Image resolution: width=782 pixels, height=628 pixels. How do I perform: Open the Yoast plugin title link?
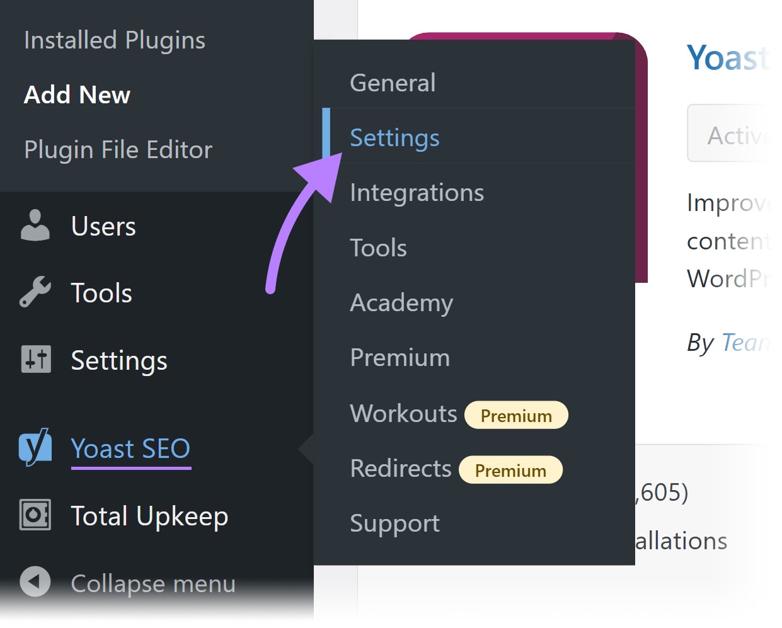click(728, 58)
